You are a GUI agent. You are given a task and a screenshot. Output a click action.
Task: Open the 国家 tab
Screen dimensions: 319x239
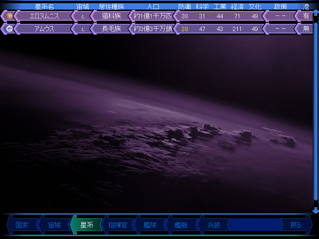(22, 225)
